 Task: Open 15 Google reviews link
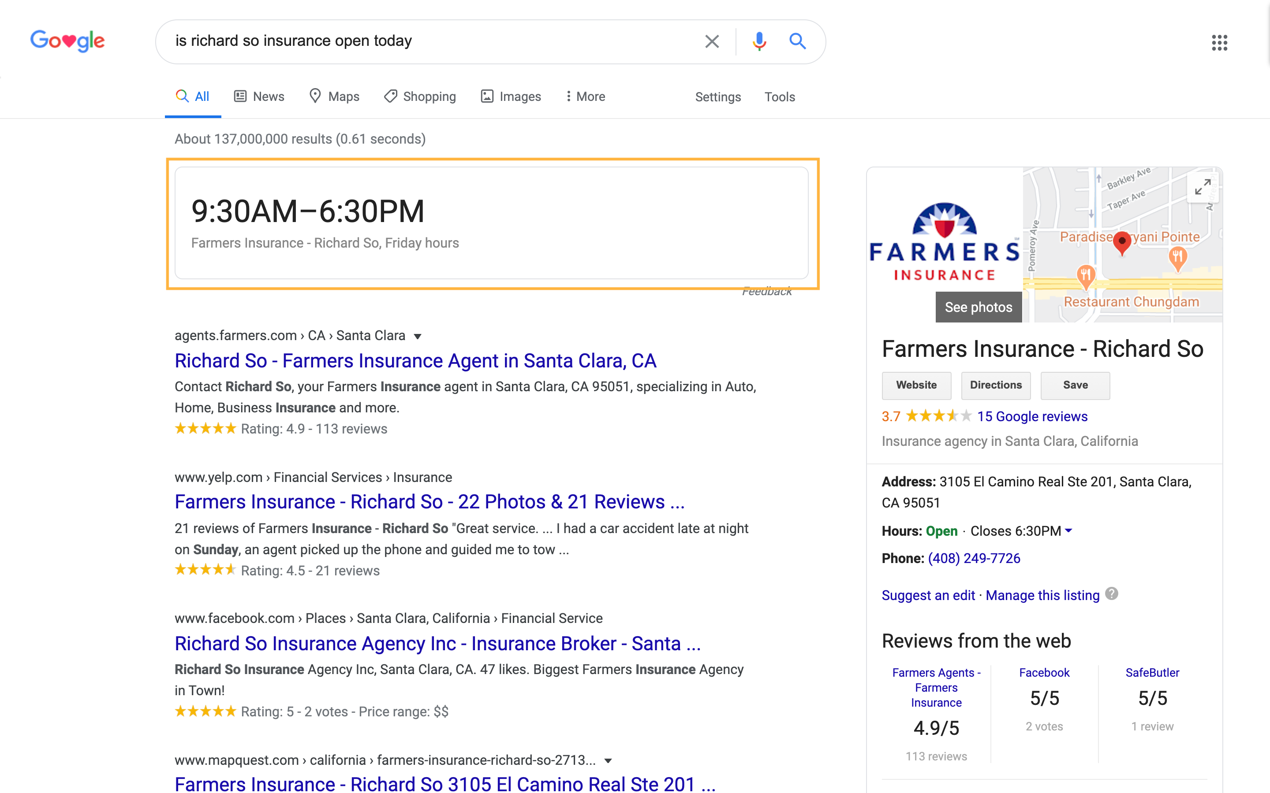[1032, 416]
